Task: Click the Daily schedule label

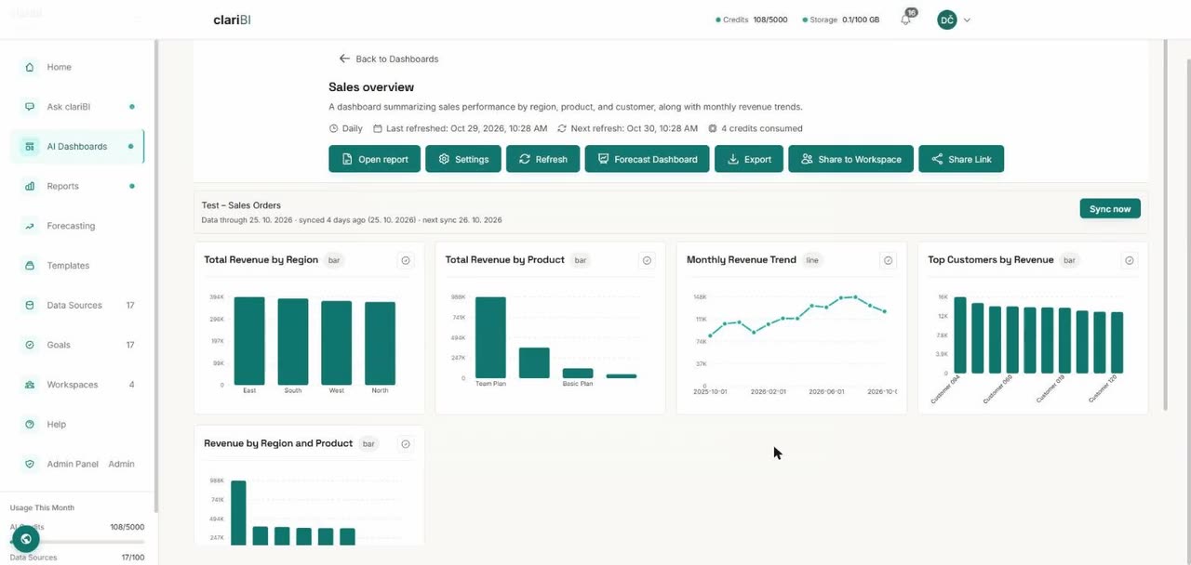Action: (x=346, y=129)
